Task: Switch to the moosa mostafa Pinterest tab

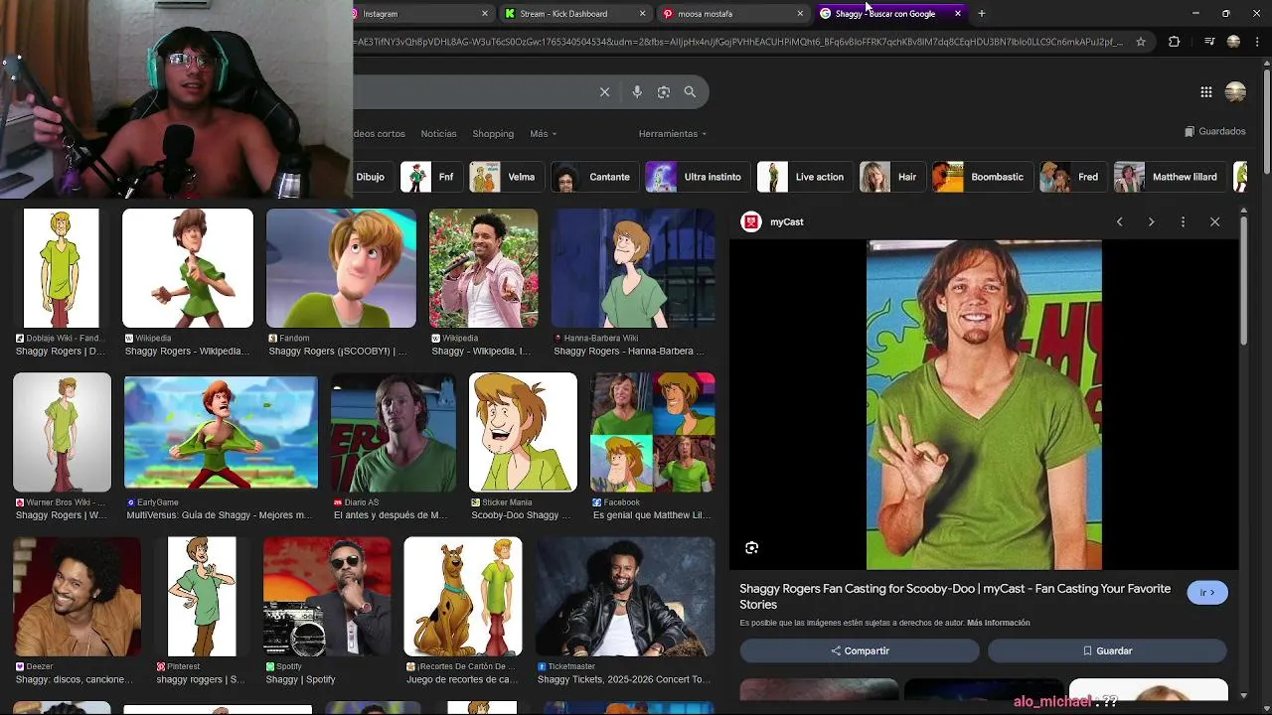Action: [x=730, y=14]
